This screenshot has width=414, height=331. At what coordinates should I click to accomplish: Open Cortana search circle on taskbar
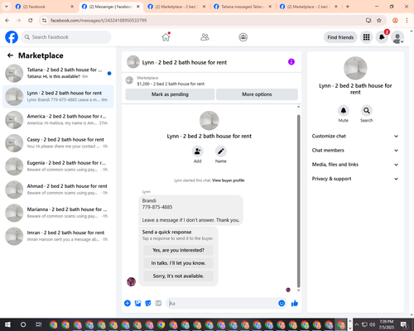23,324
